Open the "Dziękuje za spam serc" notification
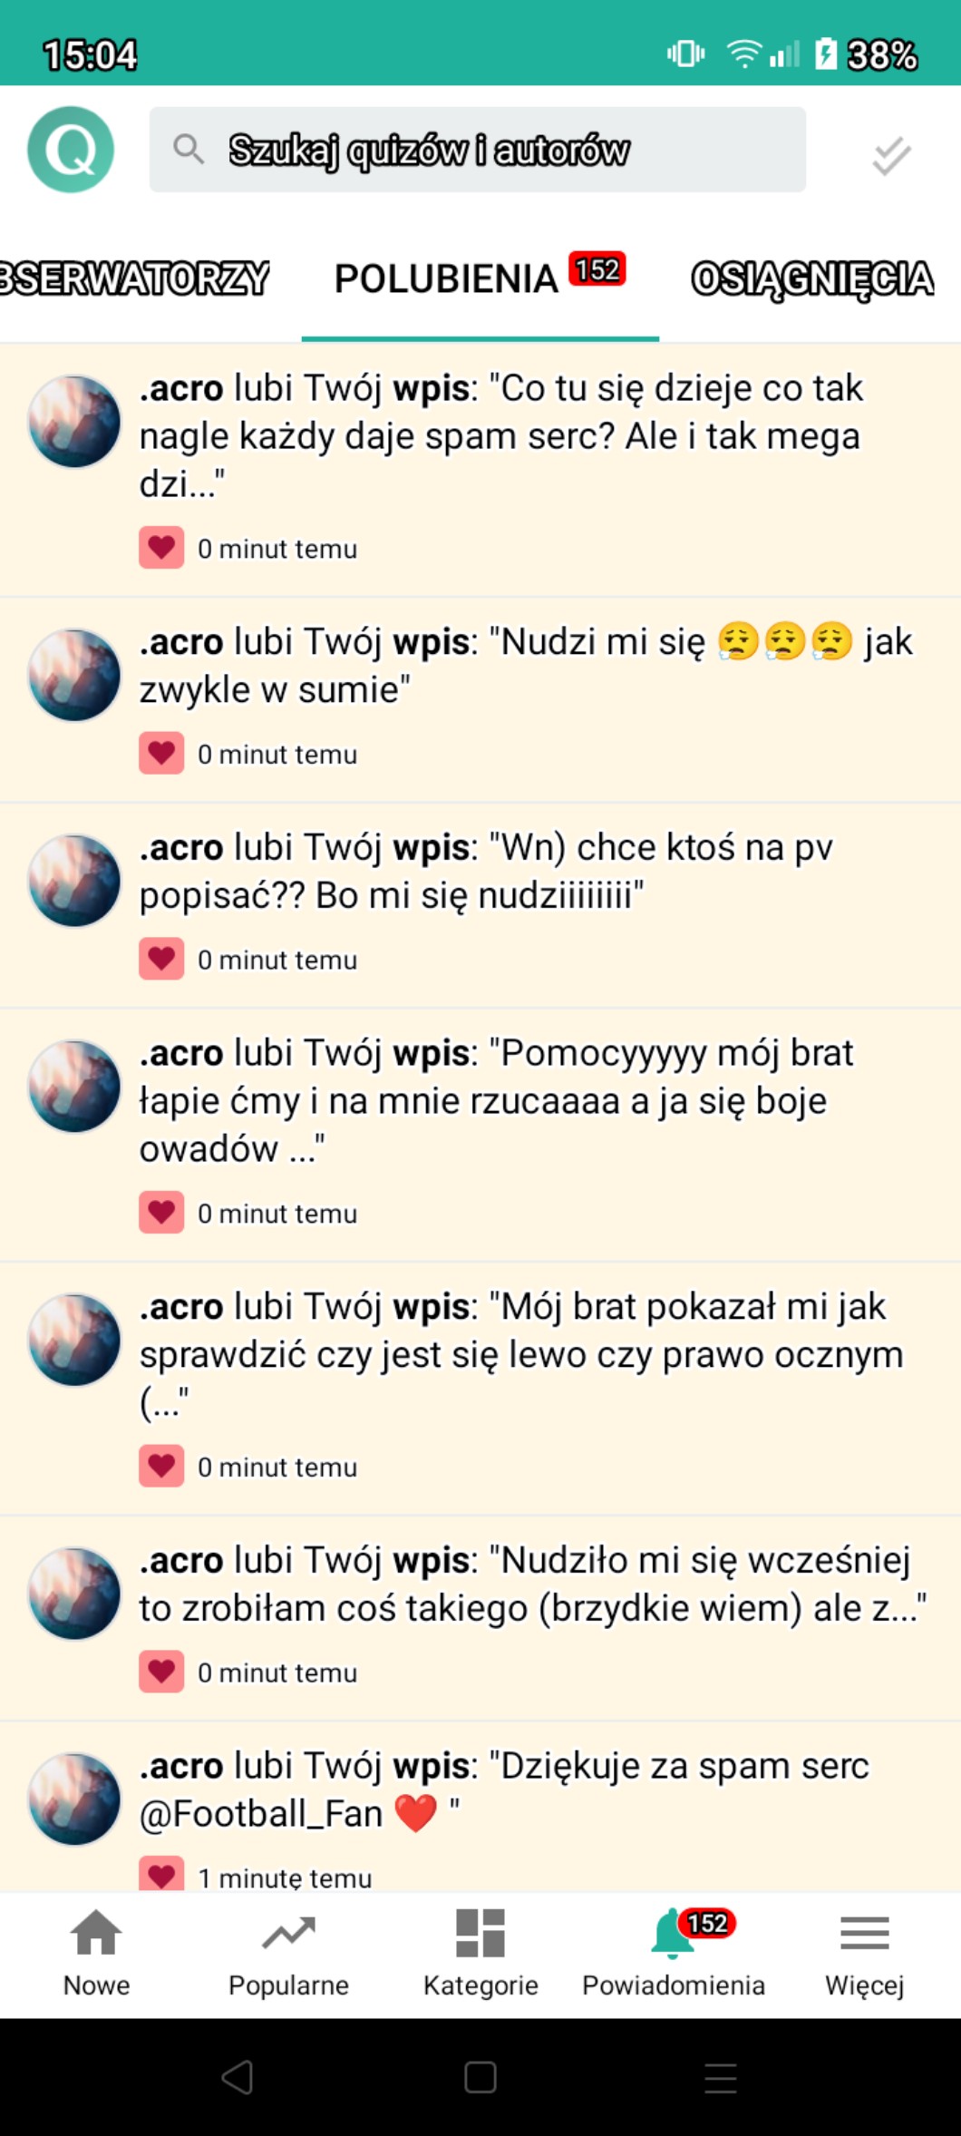 (x=480, y=1807)
